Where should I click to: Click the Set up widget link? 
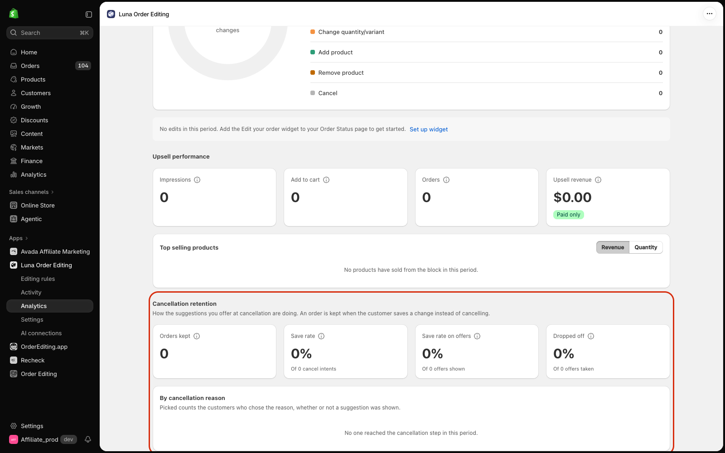[x=429, y=129]
